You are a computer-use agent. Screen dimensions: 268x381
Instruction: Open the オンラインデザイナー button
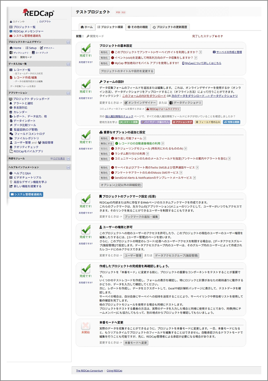(140, 103)
